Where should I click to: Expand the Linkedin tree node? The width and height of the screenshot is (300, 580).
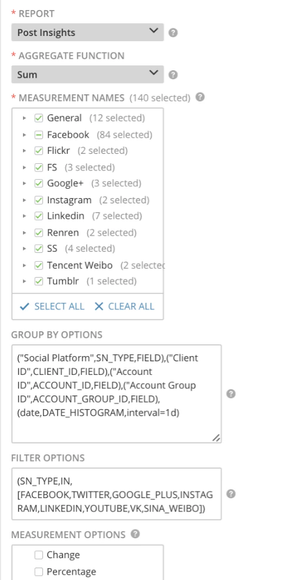(25, 216)
